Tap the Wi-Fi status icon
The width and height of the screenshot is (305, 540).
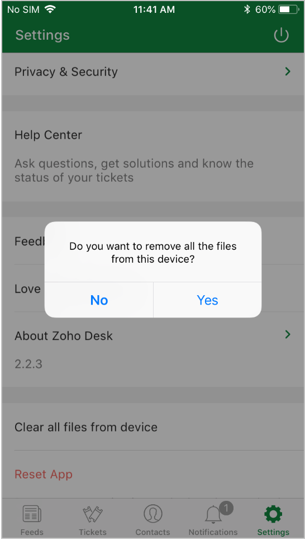50,10
